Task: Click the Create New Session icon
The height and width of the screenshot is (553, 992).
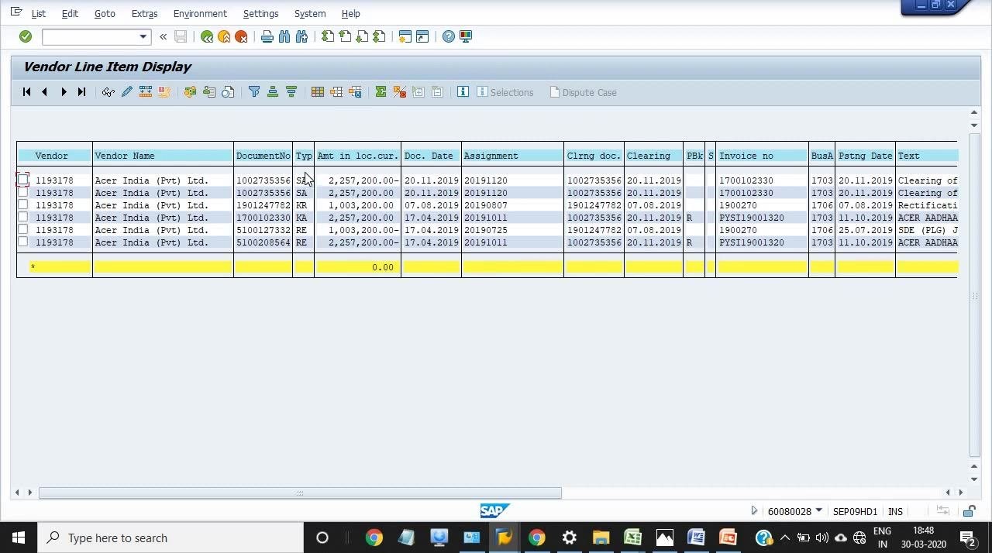Action: coord(405,36)
